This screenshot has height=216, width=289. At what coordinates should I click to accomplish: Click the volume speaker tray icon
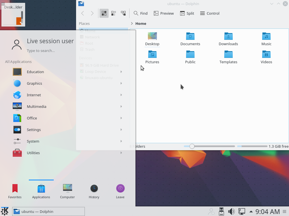tap(231, 211)
